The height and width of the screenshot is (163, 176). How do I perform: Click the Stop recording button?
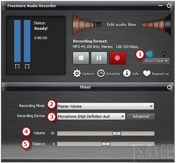click(x=81, y=58)
